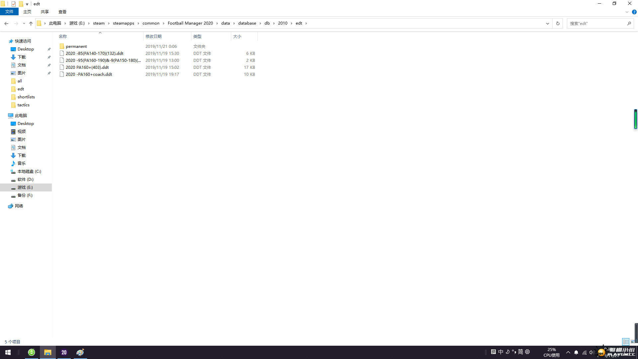Open the tactics folder in sidebar

click(23, 105)
